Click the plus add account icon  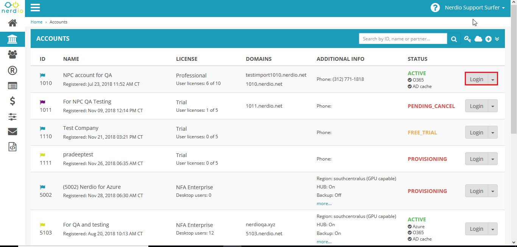[489, 39]
